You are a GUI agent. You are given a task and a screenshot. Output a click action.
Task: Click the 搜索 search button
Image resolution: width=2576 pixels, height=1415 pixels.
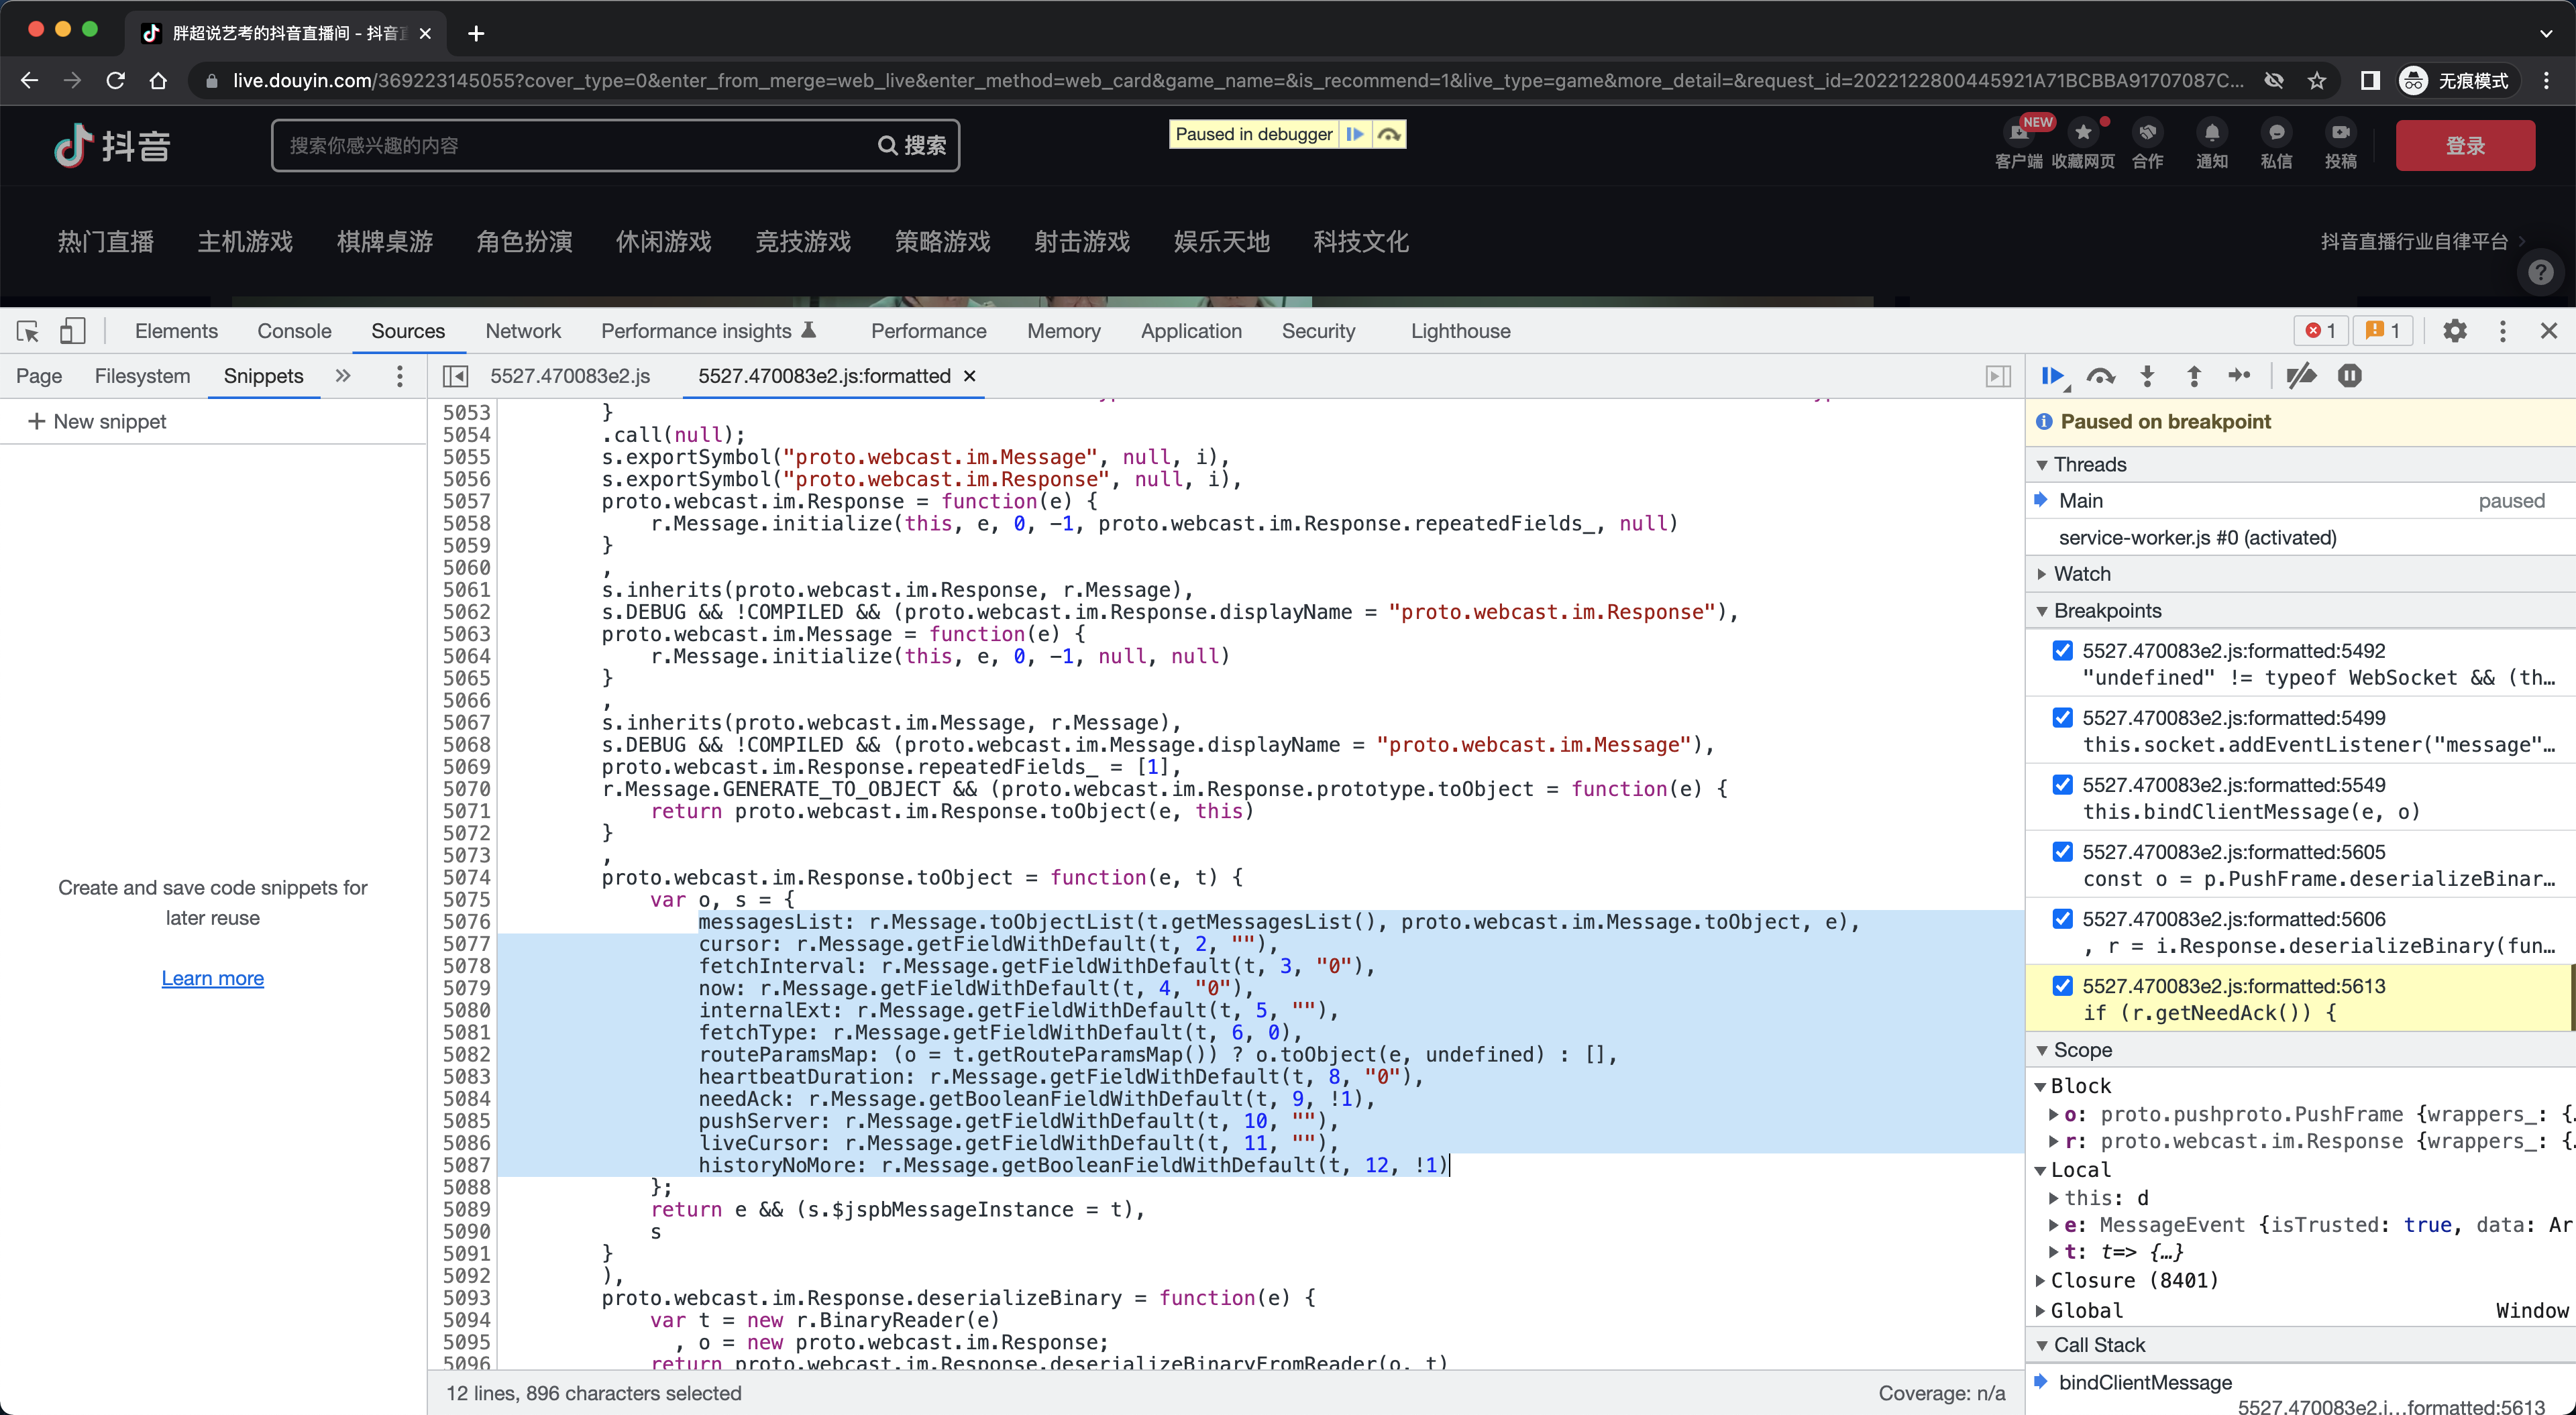coord(912,146)
